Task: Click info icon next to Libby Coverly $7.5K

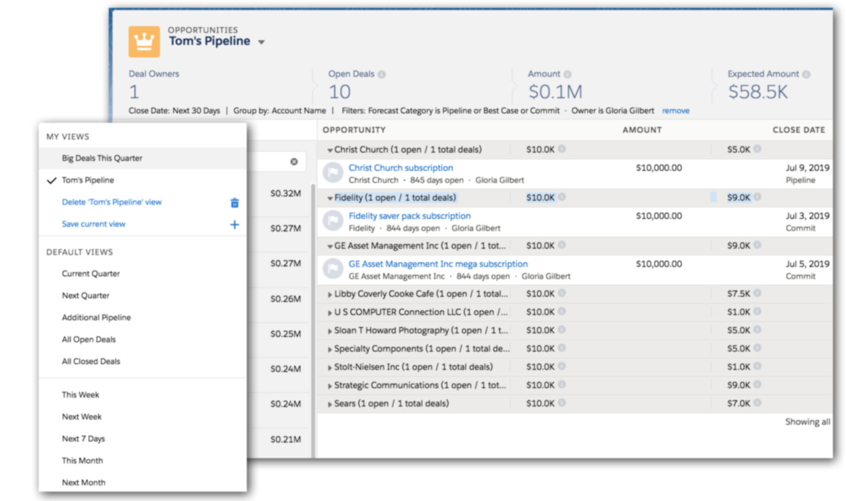Action: tap(757, 293)
